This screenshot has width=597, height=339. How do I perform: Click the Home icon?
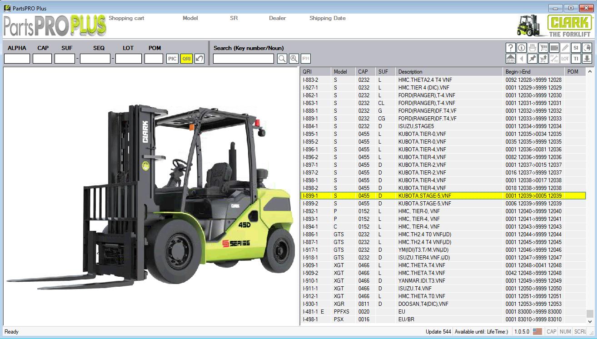(x=510, y=59)
